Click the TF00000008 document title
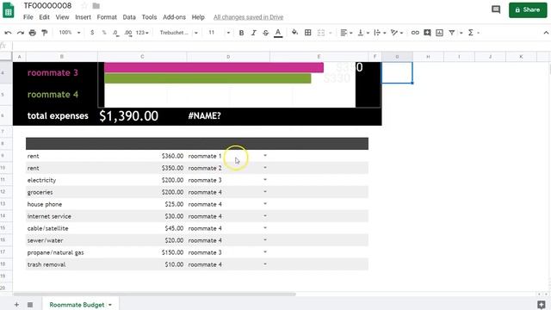551x310 pixels. click(x=47, y=6)
